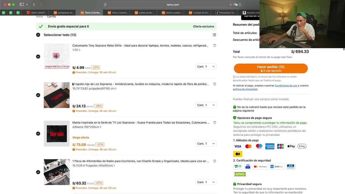Open 1 Pieza de Alfombrillas de Ratón title
Screen dimensions: 345x194
point(141,161)
